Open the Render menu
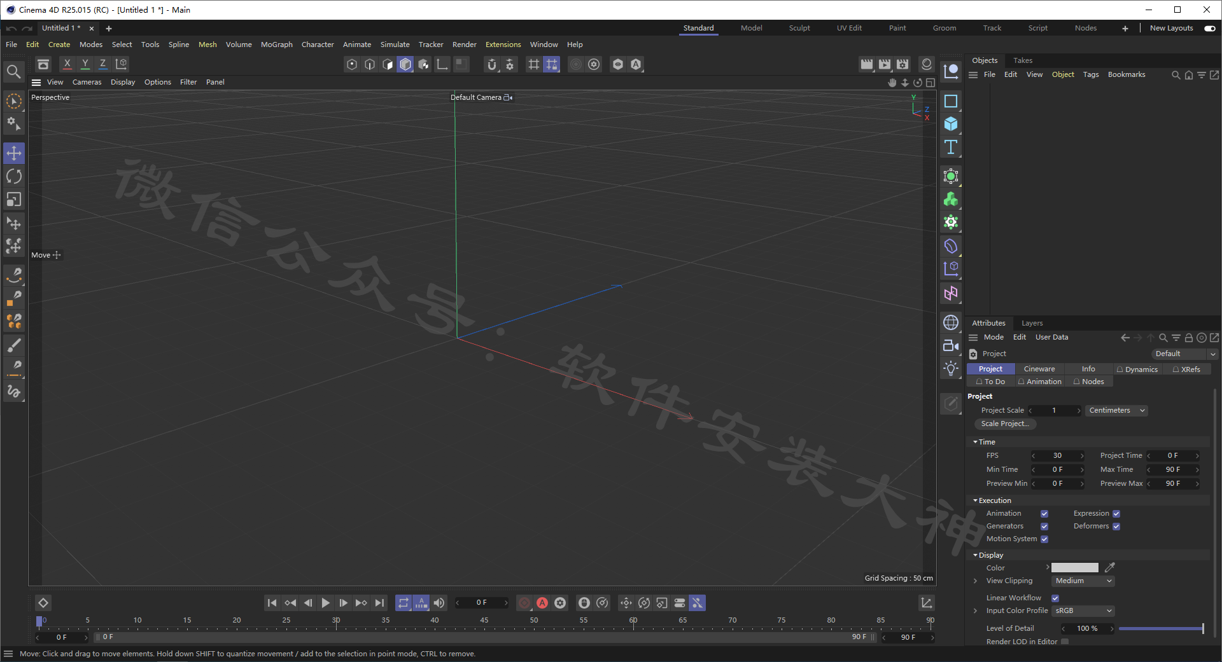This screenshot has height=662, width=1222. point(464,45)
